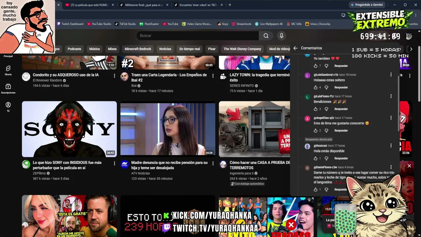421x237 pixels.
Task: Start voice search with the microphone icon
Action: tap(281, 36)
